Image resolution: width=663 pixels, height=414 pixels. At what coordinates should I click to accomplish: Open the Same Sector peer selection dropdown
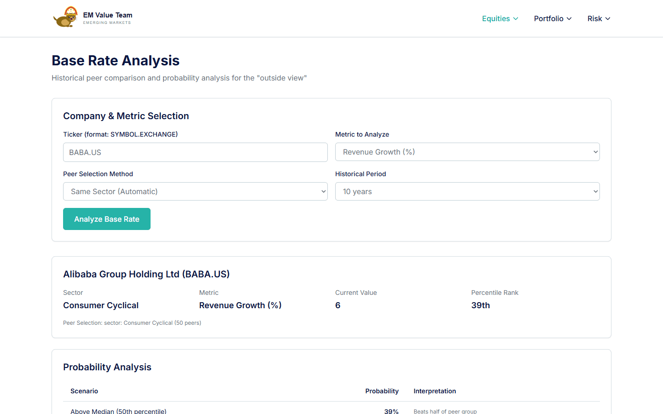pos(195,191)
